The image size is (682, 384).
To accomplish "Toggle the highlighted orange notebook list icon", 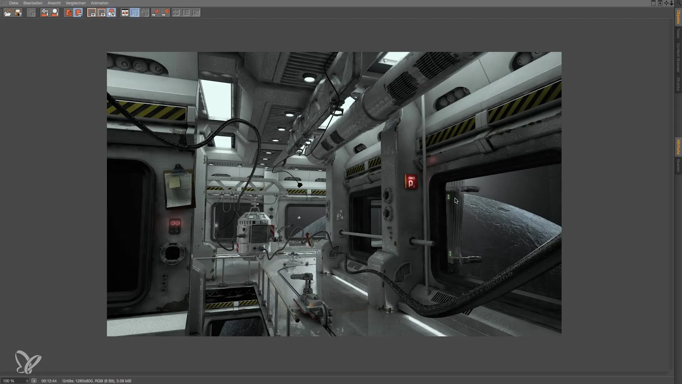I will [x=79, y=13].
